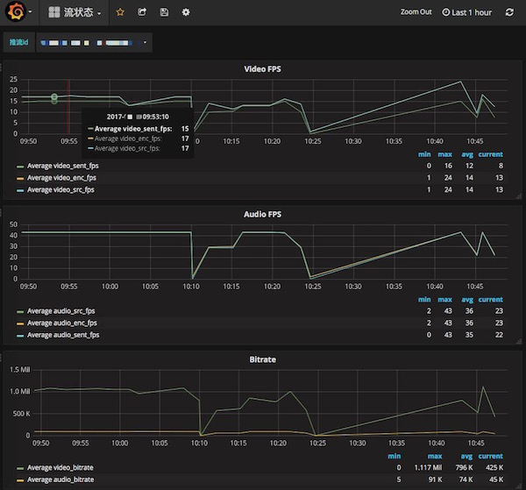The width and height of the screenshot is (526, 490).
Task: Toggle Average video_bitrate series in legend
Action: [x=60, y=468]
